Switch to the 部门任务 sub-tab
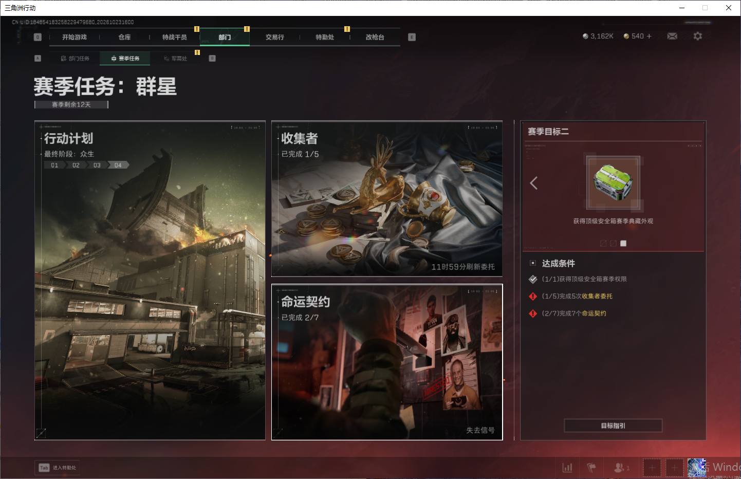 [x=75, y=59]
